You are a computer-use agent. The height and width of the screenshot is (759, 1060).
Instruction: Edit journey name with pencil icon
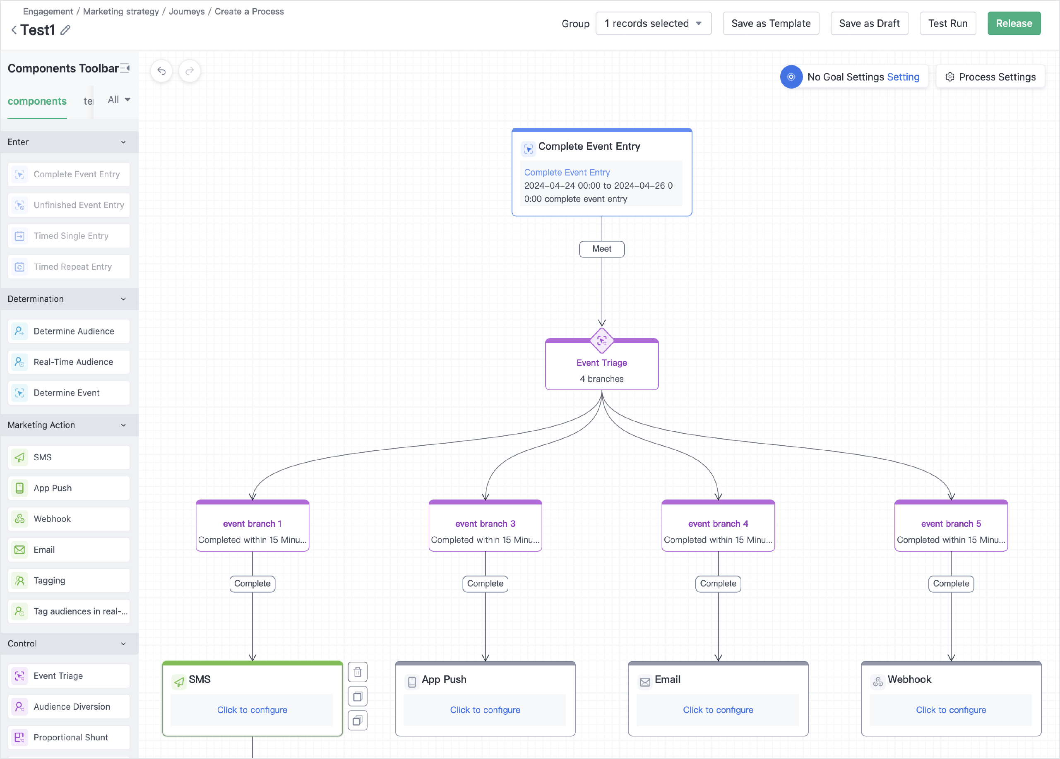click(65, 30)
